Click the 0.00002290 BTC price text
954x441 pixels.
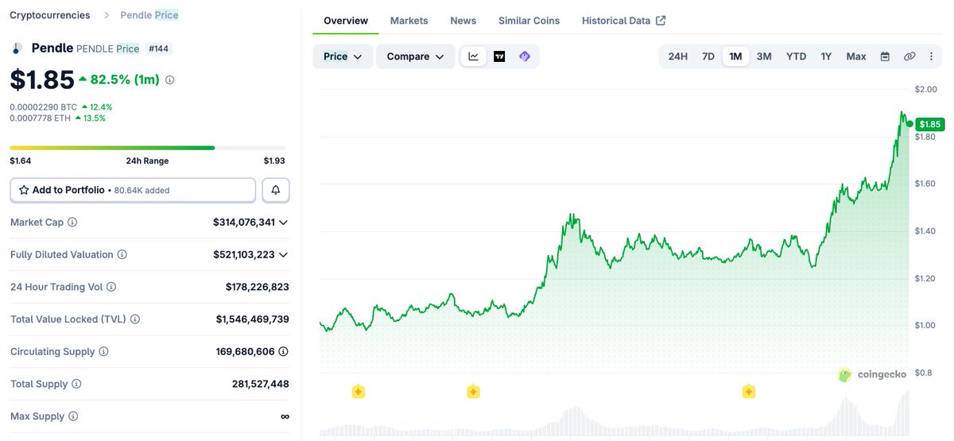[44, 106]
